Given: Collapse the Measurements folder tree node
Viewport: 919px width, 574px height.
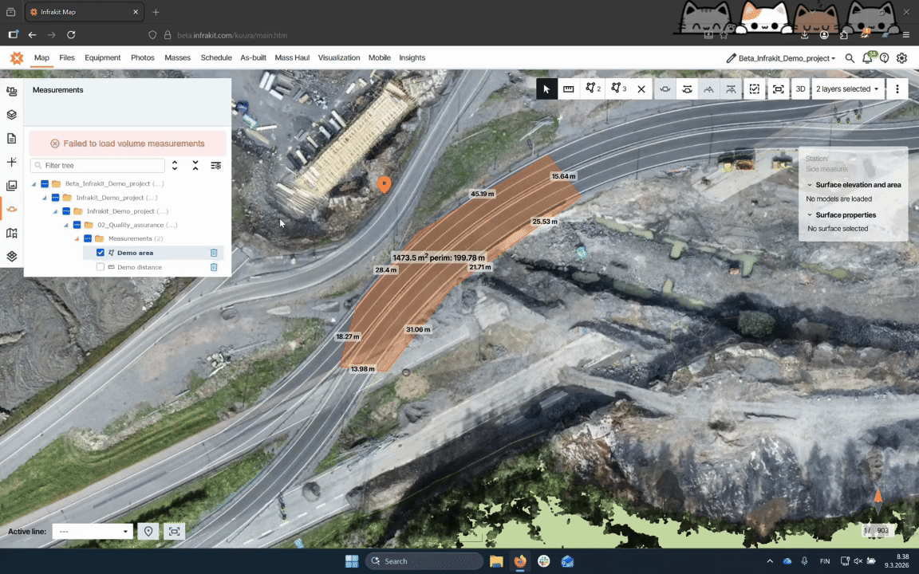Looking at the screenshot, I should click(77, 239).
